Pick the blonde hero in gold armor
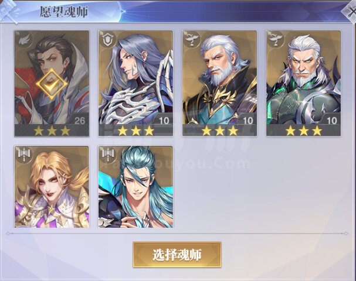This screenshot has height=281, width=356. (52, 187)
